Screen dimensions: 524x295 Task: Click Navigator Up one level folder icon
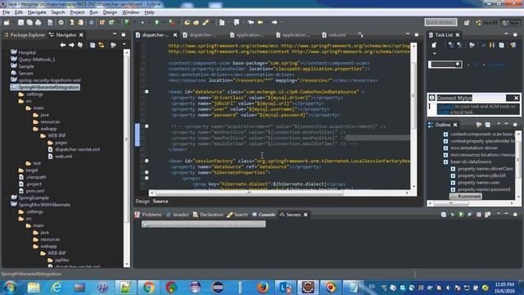[x=80, y=45]
